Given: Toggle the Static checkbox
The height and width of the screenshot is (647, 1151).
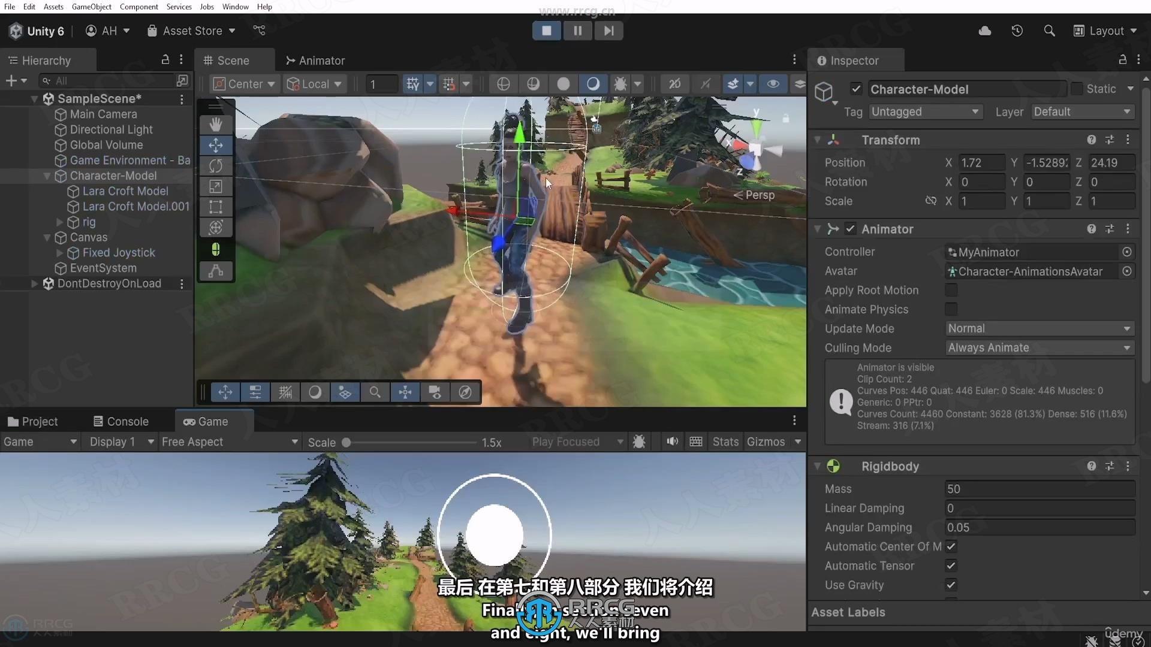Looking at the screenshot, I should [x=1077, y=89].
